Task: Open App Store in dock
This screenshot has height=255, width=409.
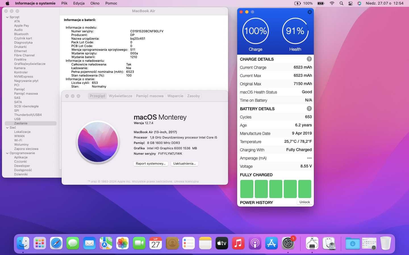Action: [x=272, y=243]
